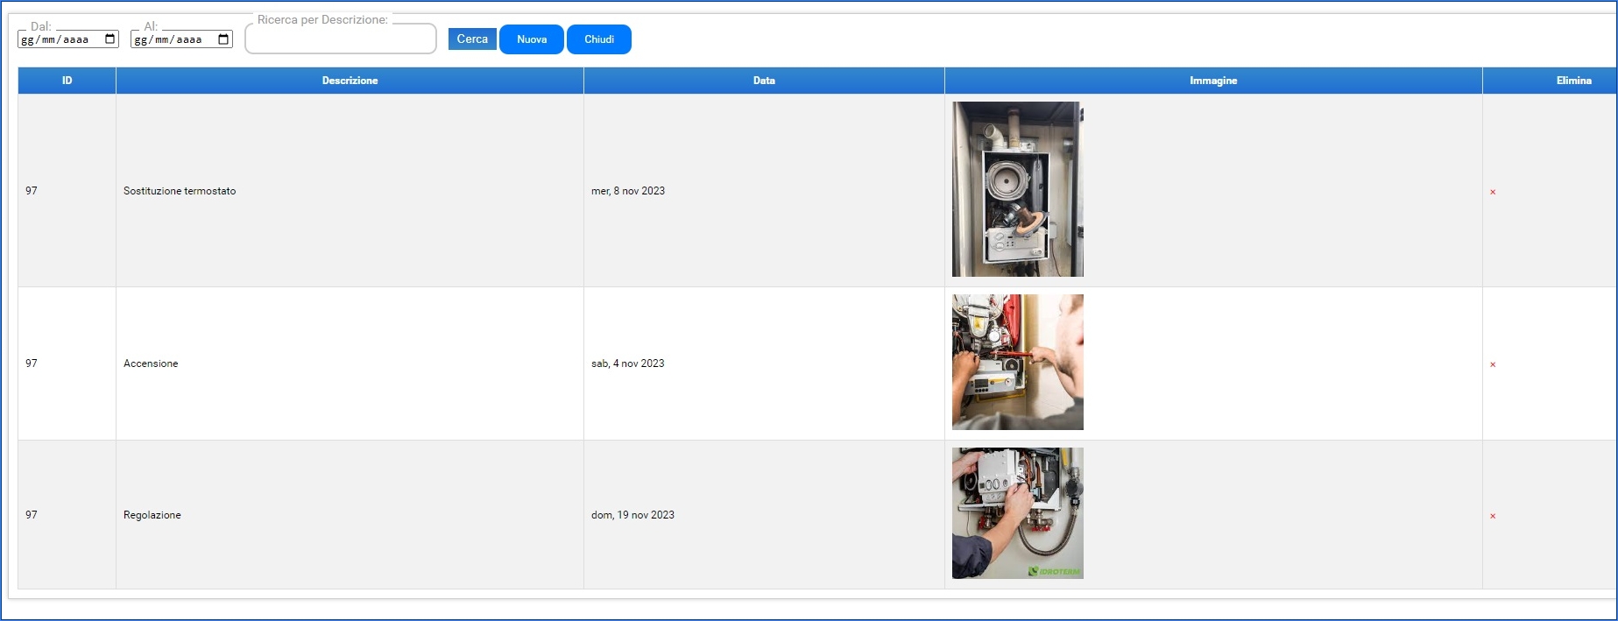This screenshot has width=1618, height=621.
Task: Open the Accensione technician photo
Action: [x=1017, y=362]
